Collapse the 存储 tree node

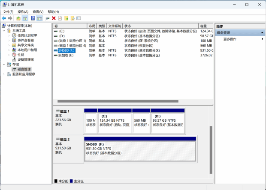4,64
